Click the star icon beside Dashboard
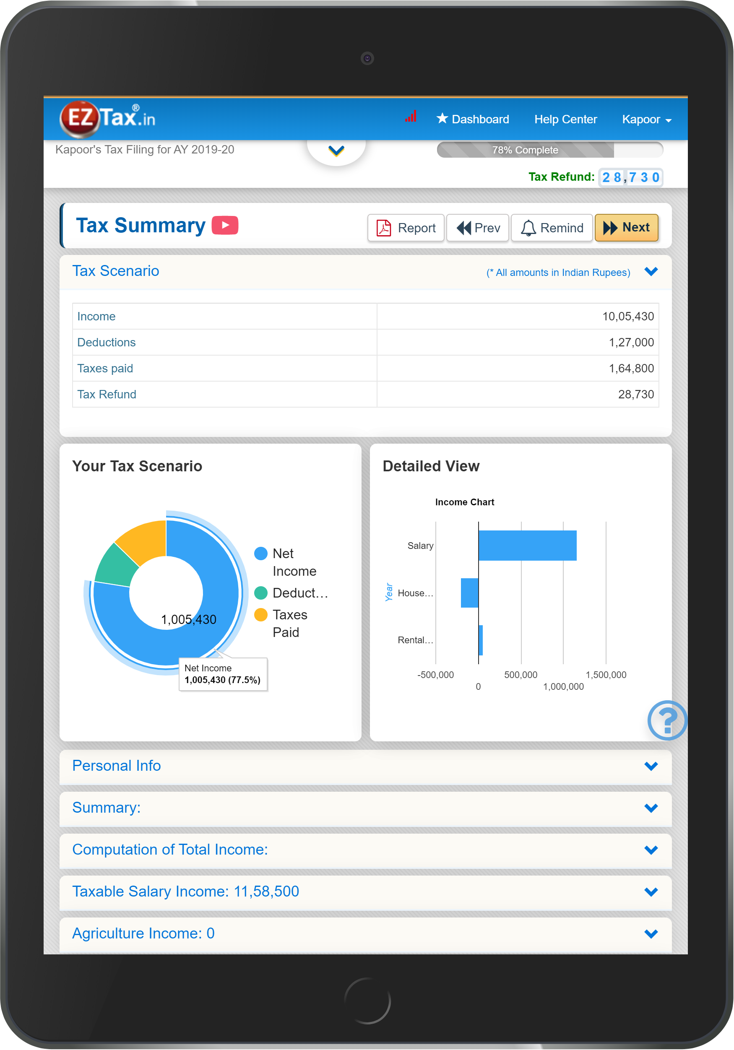 pyautogui.click(x=442, y=118)
